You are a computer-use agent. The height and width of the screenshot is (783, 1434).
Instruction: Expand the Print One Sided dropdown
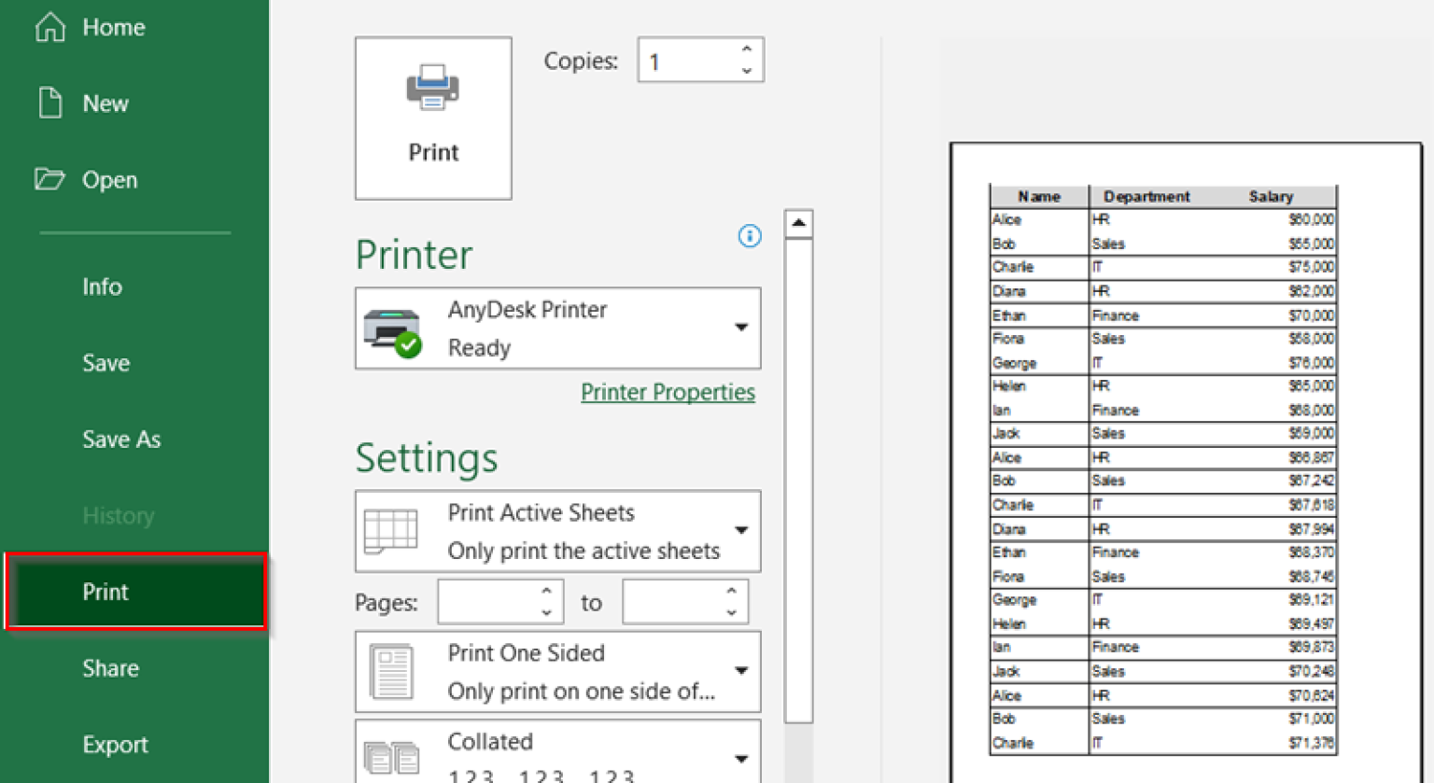[740, 670]
